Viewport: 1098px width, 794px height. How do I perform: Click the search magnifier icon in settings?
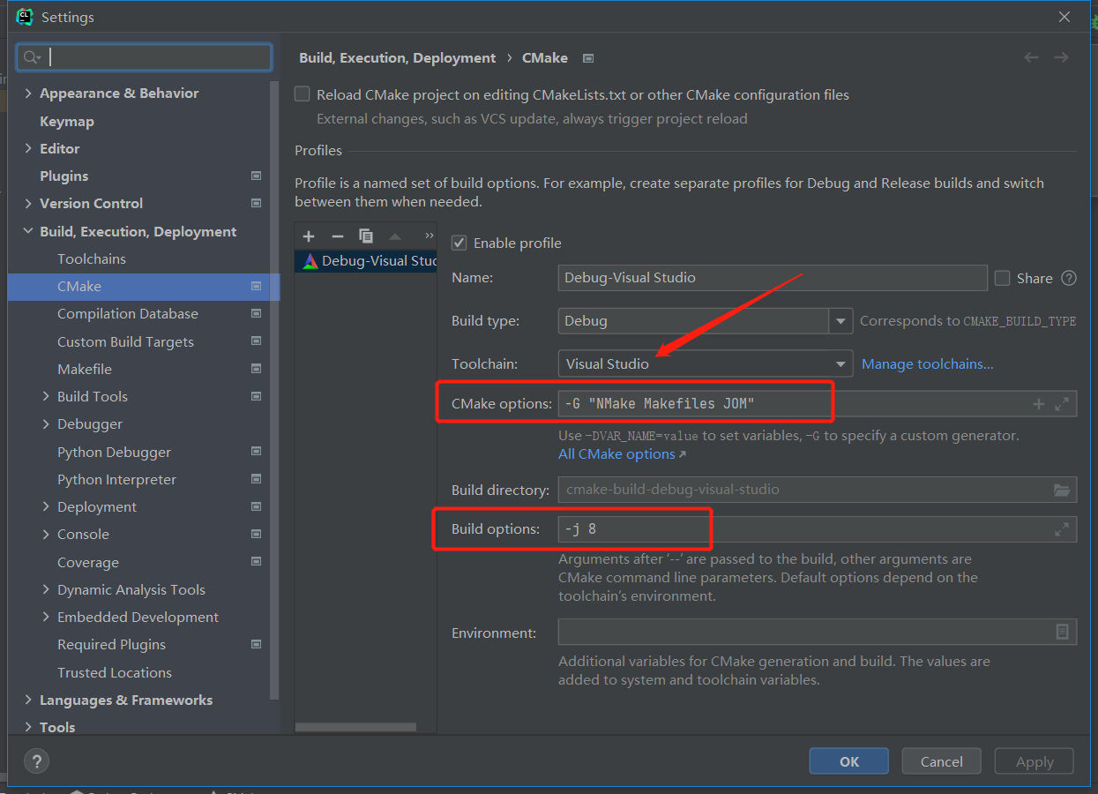point(32,57)
